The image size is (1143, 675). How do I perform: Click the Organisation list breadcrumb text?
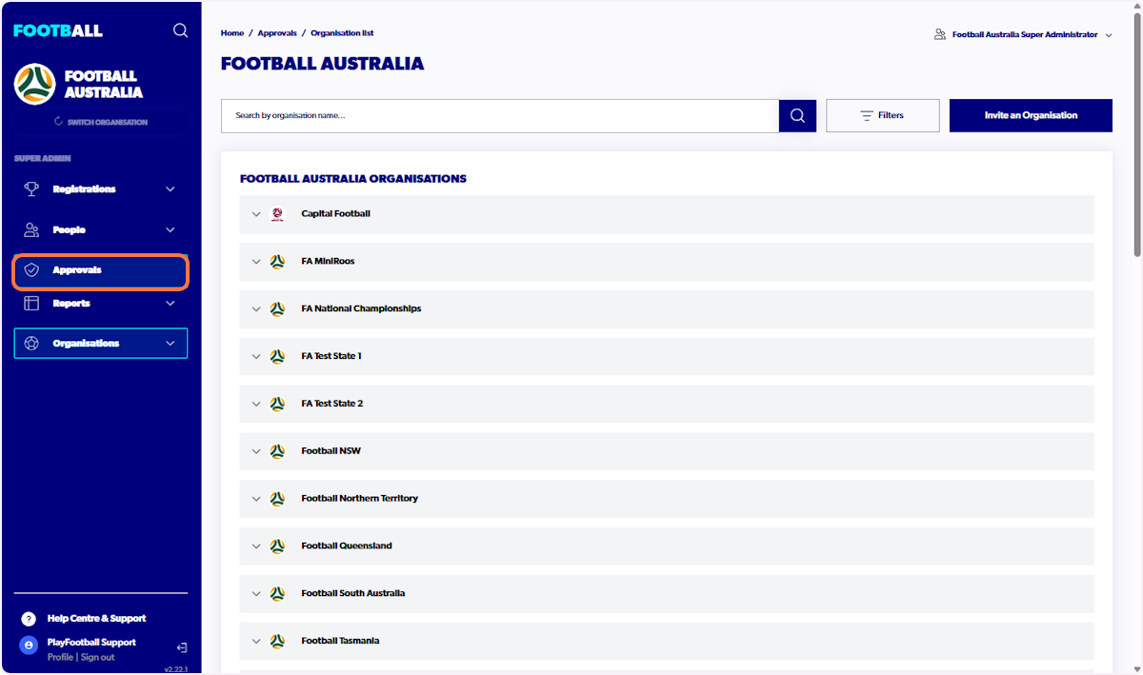point(342,33)
